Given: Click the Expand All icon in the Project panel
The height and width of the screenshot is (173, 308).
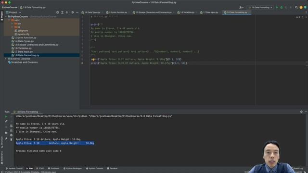Looking at the screenshot, I should click(x=62, y=12).
